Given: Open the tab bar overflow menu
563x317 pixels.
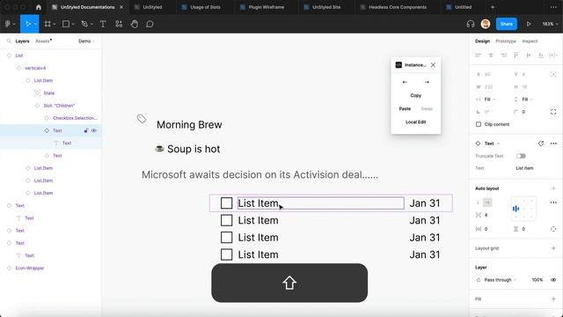Looking at the screenshot, I should coord(553,7).
